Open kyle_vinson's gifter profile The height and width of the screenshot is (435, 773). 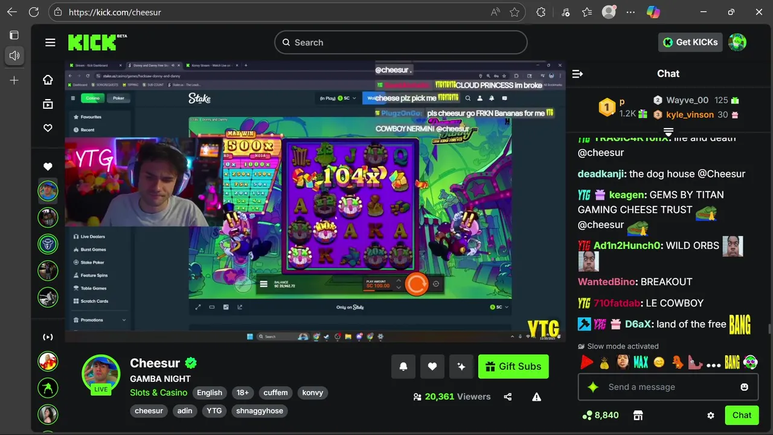(x=690, y=115)
